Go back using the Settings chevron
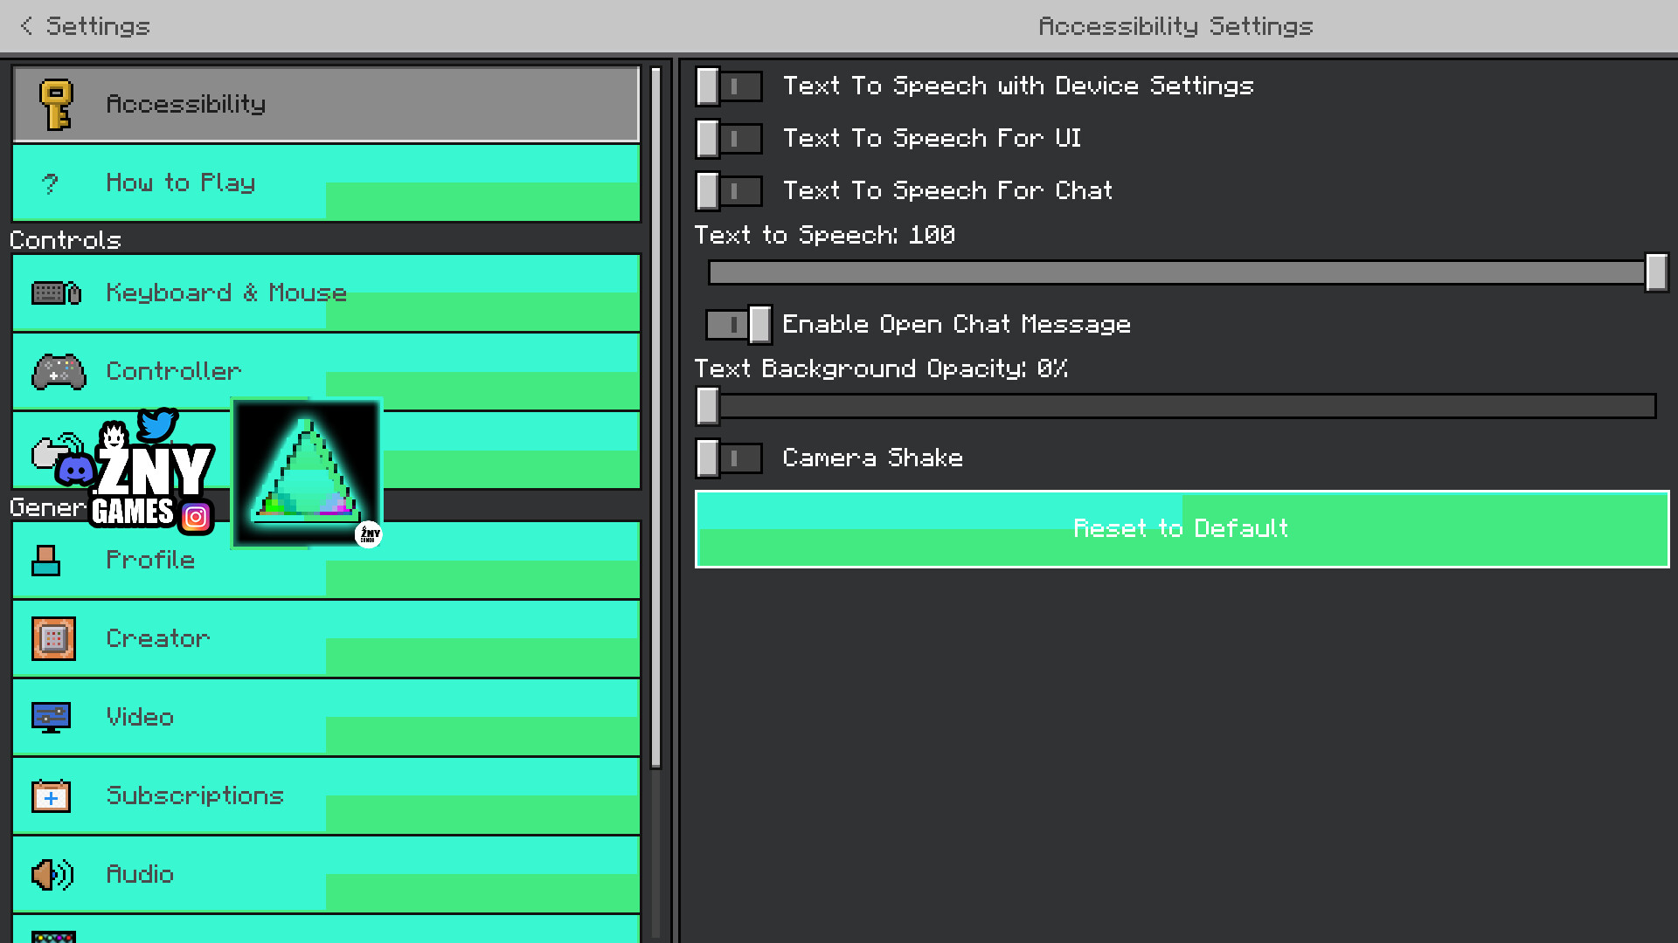The height and width of the screenshot is (943, 1678). [x=26, y=26]
